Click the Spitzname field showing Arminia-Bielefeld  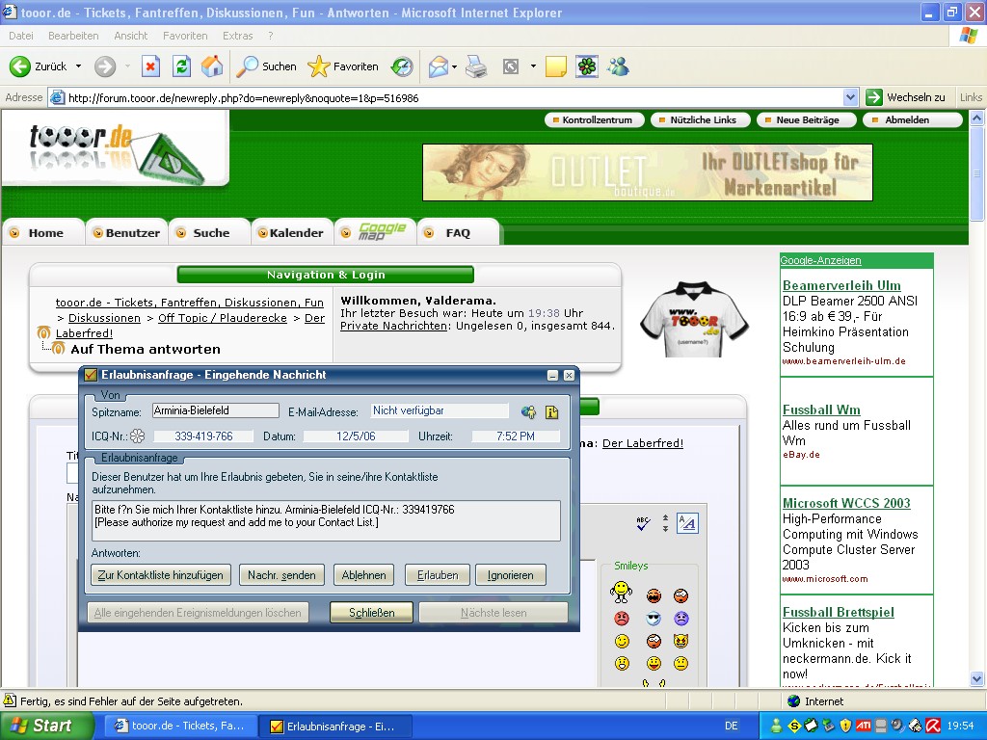coord(216,410)
